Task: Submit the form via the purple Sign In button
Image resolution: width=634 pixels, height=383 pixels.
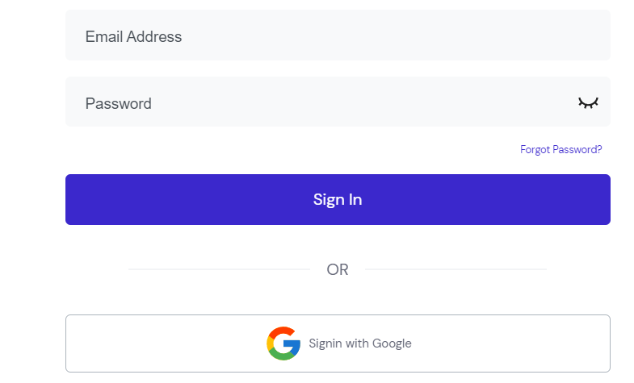Action: [338, 199]
